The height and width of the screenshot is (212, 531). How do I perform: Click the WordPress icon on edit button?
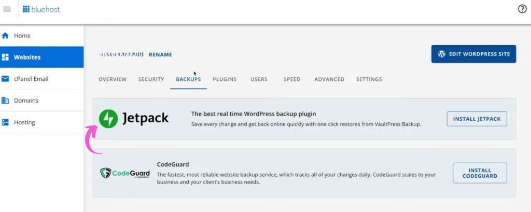coord(441,54)
